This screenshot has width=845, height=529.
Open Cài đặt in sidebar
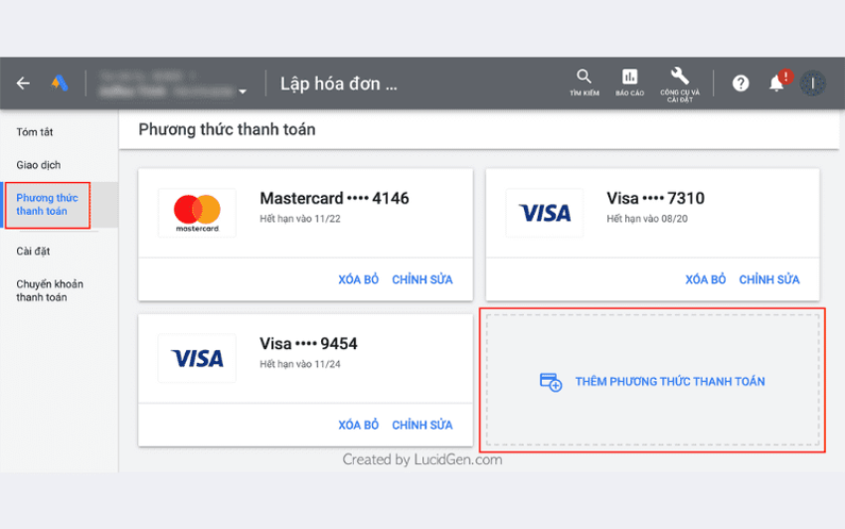coord(33,252)
